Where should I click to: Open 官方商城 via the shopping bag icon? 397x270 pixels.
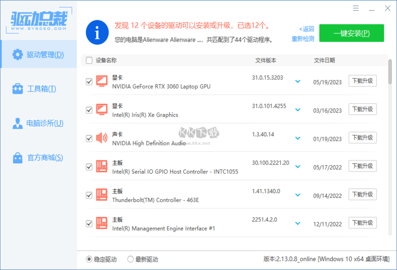[x=18, y=157]
